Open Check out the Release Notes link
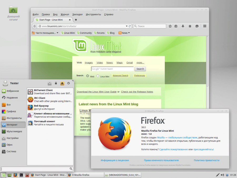 (137, 92)
